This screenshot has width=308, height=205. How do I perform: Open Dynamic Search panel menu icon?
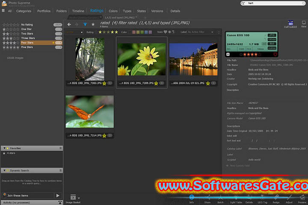pyautogui.click(x=61, y=170)
